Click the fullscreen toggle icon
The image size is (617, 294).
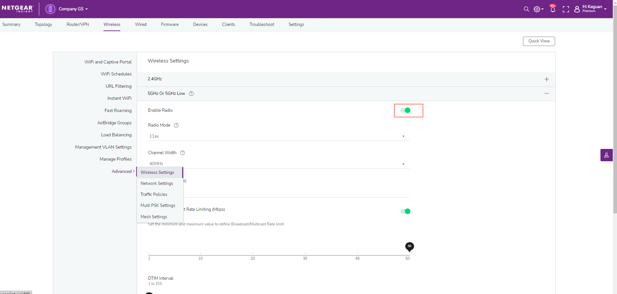pos(566,9)
